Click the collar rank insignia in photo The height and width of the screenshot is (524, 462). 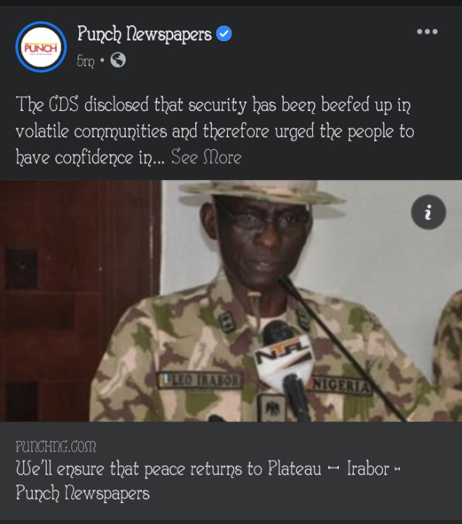click(x=226, y=322)
